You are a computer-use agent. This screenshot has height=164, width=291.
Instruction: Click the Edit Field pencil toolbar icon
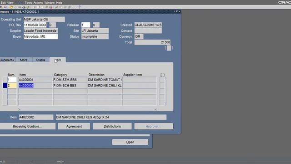57,7
